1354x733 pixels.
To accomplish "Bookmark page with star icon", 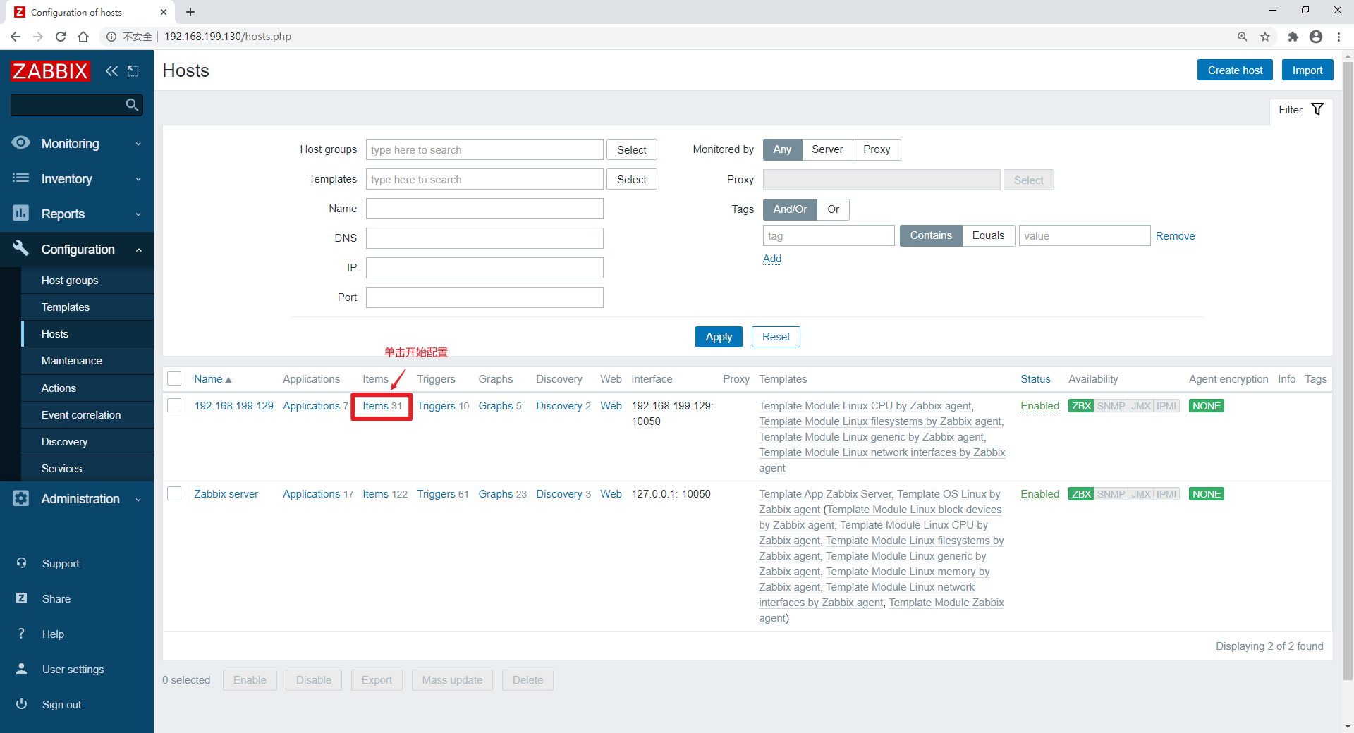I will 1265,37.
